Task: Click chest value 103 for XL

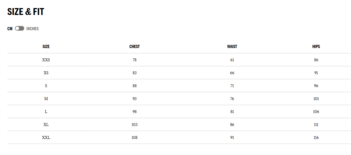Action: [x=134, y=125]
